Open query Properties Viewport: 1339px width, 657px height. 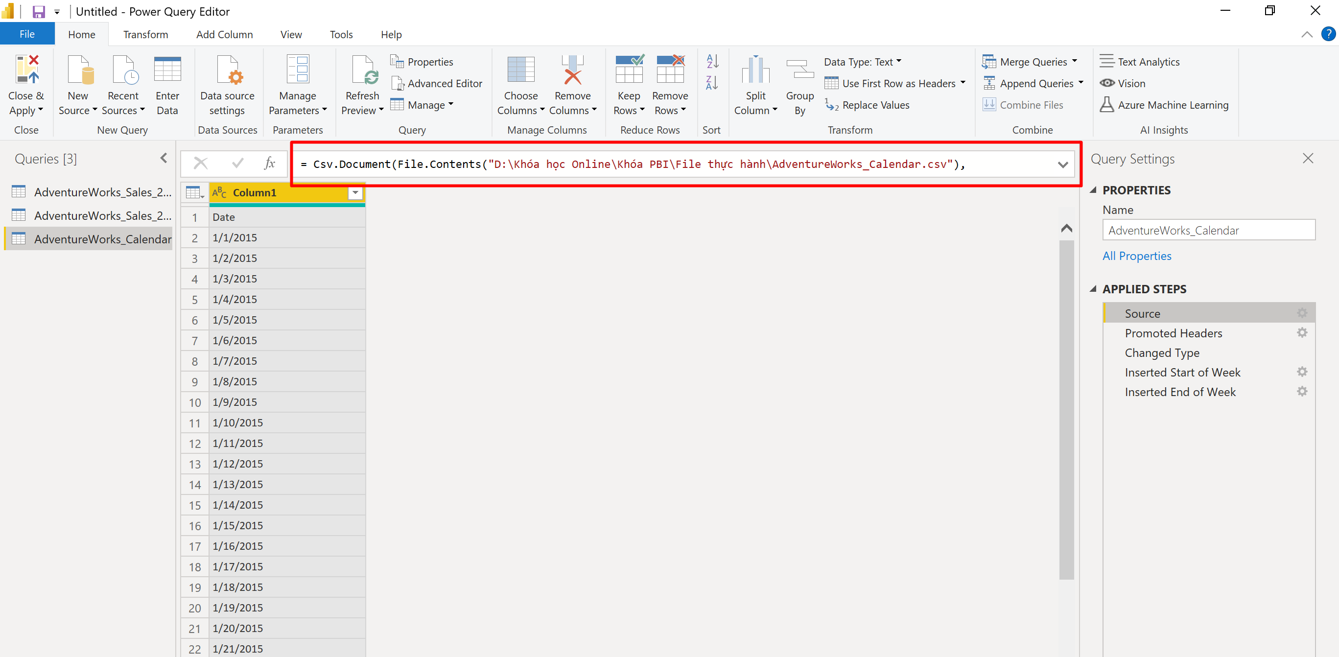coord(422,62)
